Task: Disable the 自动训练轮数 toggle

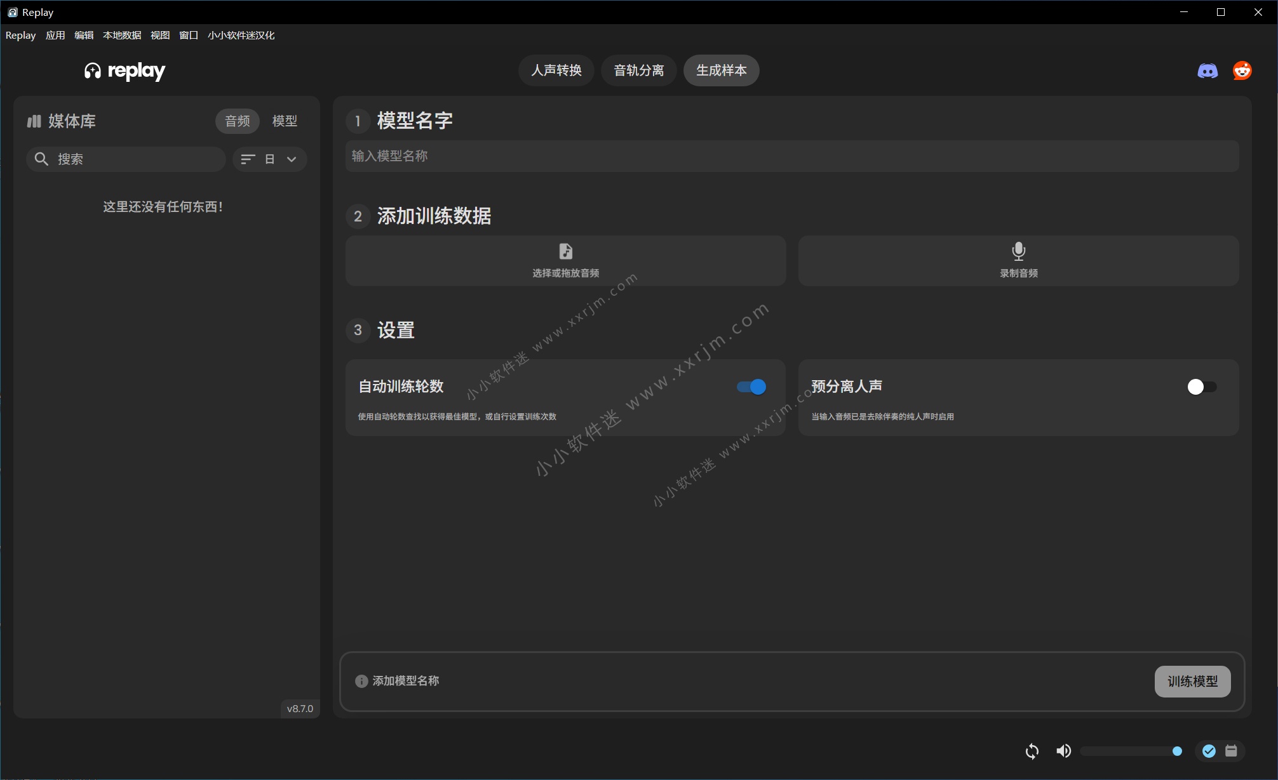Action: (751, 387)
